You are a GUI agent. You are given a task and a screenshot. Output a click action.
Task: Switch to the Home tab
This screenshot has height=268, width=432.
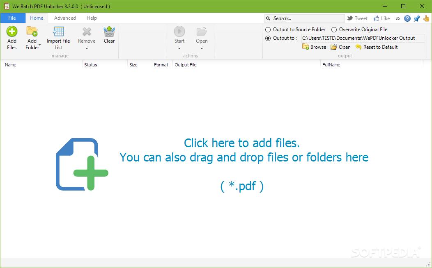[37, 18]
